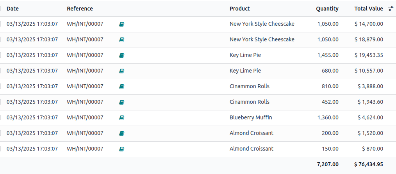Open optional columns adjust settings icon
Image resolution: width=396 pixels, height=174 pixels.
coord(391,9)
